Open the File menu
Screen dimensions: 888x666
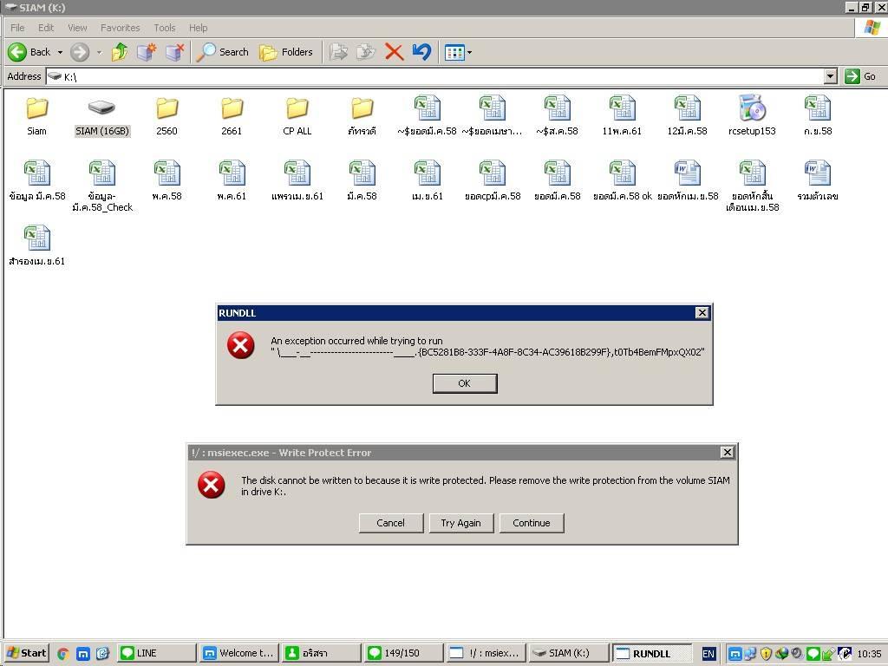click(x=17, y=28)
